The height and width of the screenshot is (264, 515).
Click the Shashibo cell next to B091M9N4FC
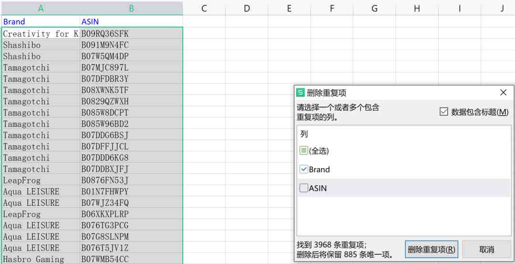click(x=41, y=45)
